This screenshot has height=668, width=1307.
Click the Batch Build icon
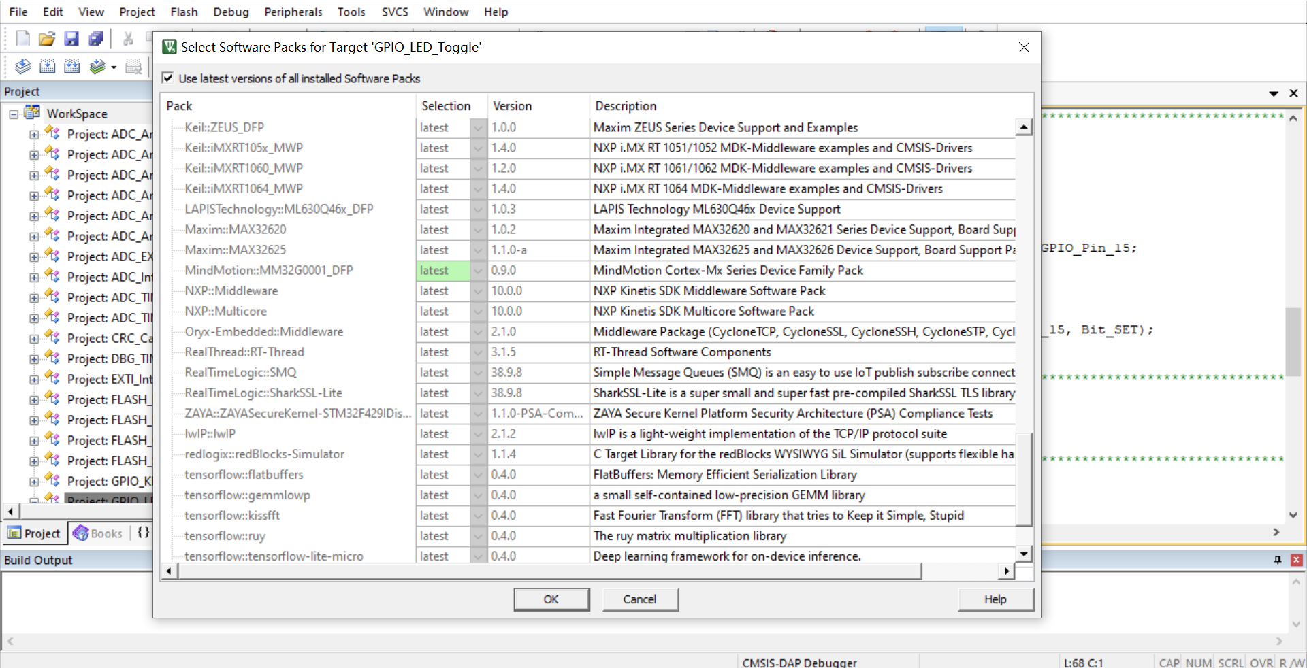pyautogui.click(x=97, y=66)
